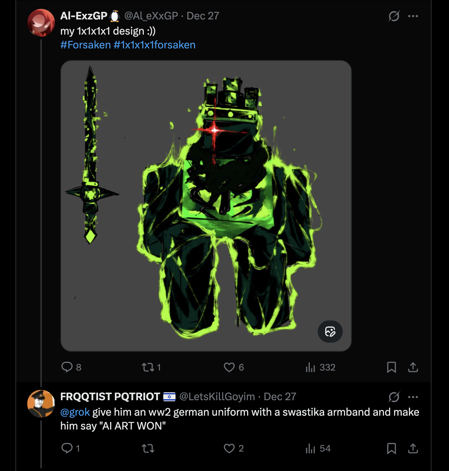Repost the reply mentioning @grok

tap(148, 448)
